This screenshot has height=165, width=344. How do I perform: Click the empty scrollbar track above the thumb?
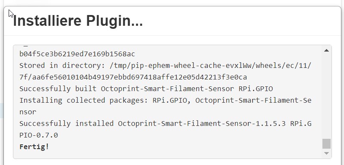pos(326,96)
